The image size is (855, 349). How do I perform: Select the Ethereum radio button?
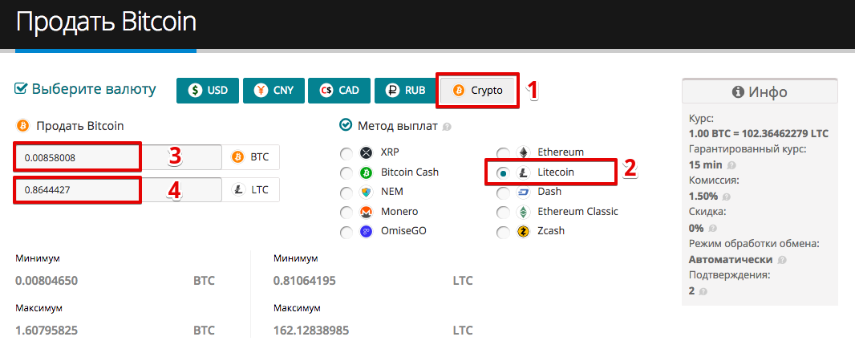(503, 153)
